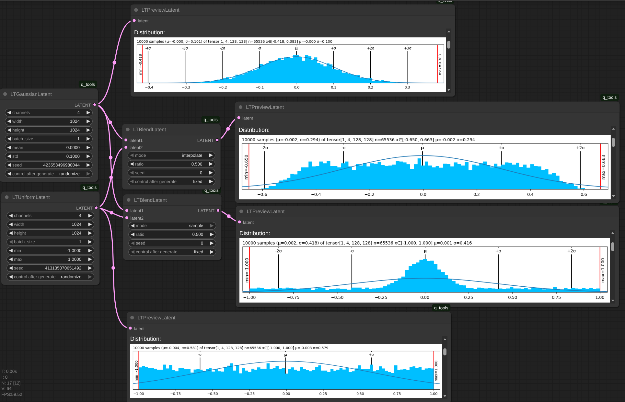Increase LTUniformLatent seed with right arrow
The height and width of the screenshot is (402, 625).
pyautogui.click(x=90, y=268)
